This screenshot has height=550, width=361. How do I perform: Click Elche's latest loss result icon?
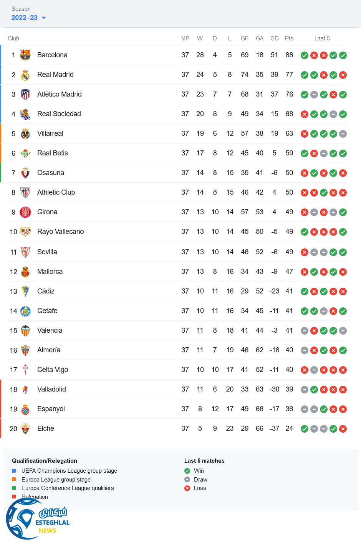(343, 429)
